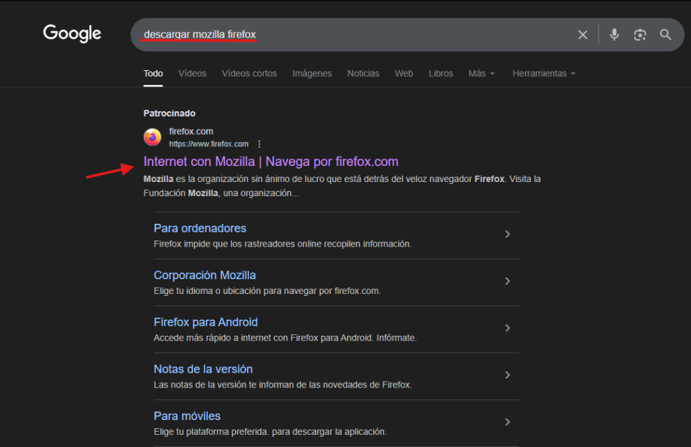
Task: Open the Vídeos cortos tab
Action: click(x=249, y=73)
